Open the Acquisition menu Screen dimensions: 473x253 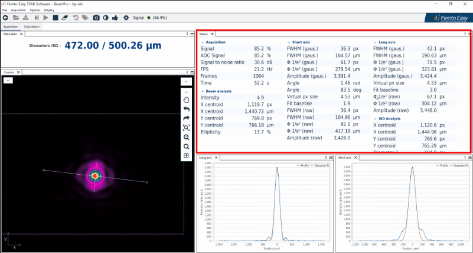[18, 10]
